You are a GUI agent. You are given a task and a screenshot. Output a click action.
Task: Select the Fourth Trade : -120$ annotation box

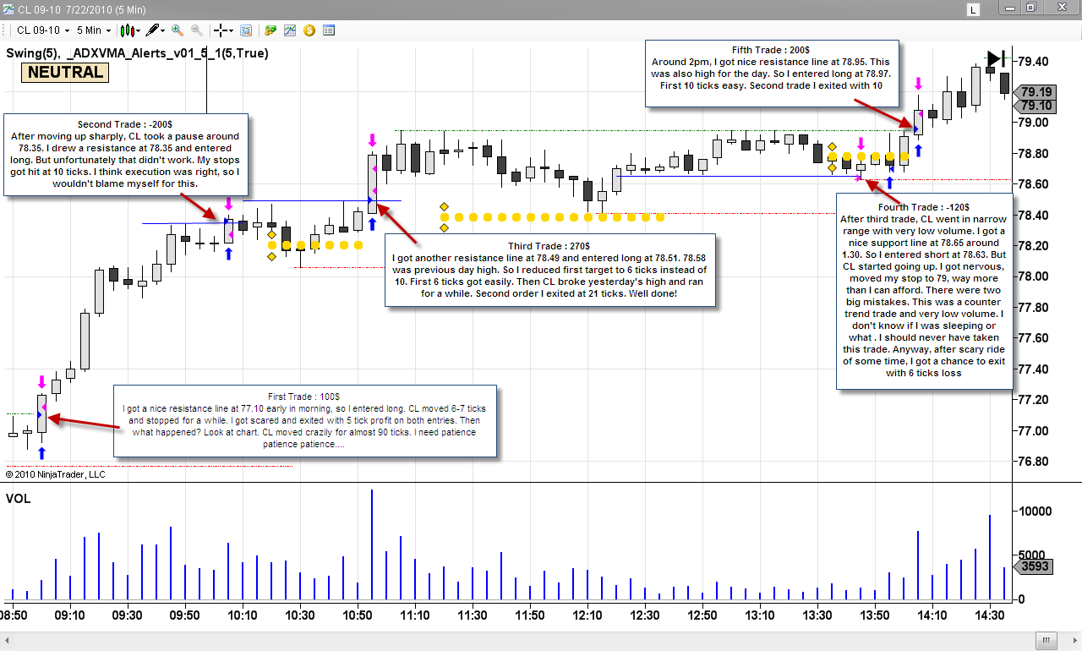(924, 291)
